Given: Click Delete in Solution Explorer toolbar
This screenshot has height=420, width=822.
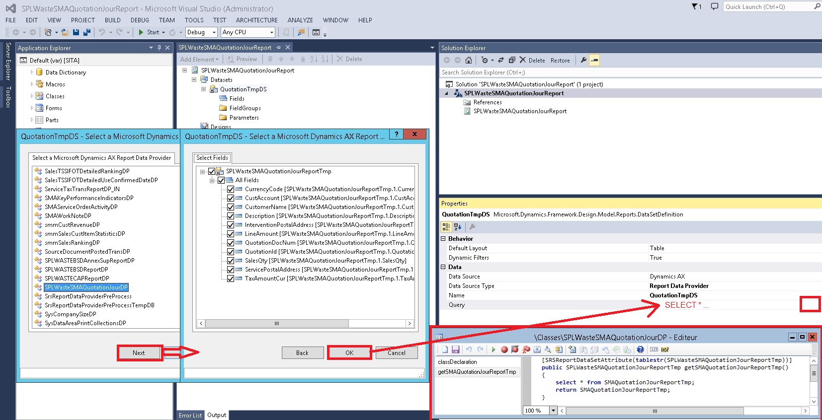Looking at the screenshot, I should pos(532,60).
